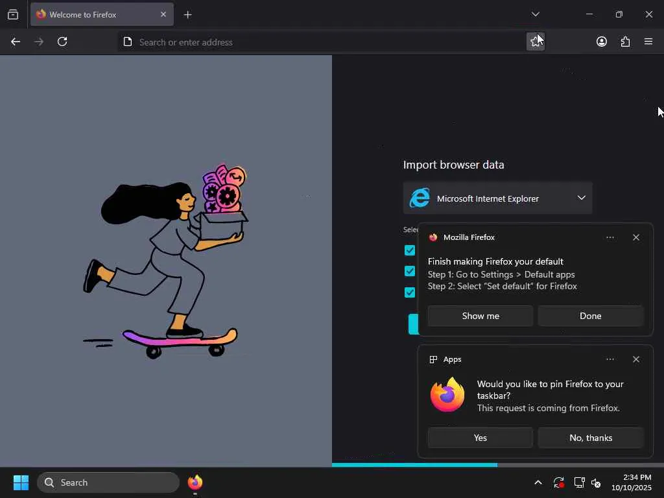Click the Import browser data heading

[x=453, y=165]
